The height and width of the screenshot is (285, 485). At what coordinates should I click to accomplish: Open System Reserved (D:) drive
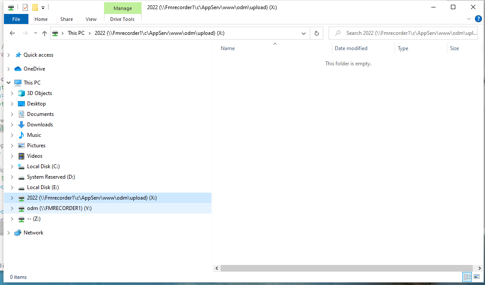pyautogui.click(x=51, y=177)
